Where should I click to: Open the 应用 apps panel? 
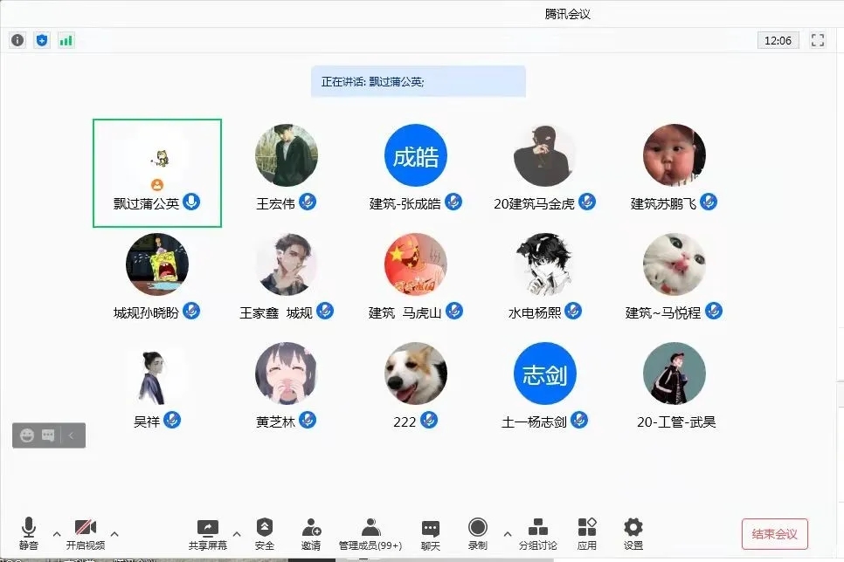pyautogui.click(x=587, y=533)
